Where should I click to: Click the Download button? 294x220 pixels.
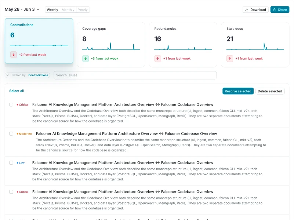(x=255, y=10)
